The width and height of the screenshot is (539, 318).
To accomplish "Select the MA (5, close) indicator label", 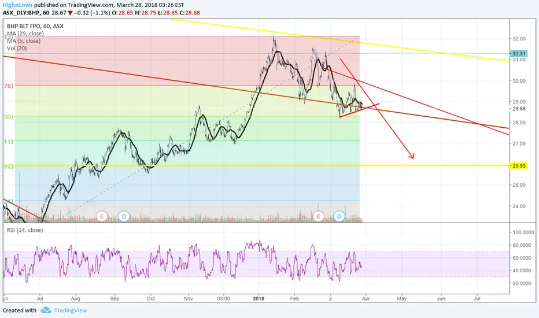I will point(24,41).
